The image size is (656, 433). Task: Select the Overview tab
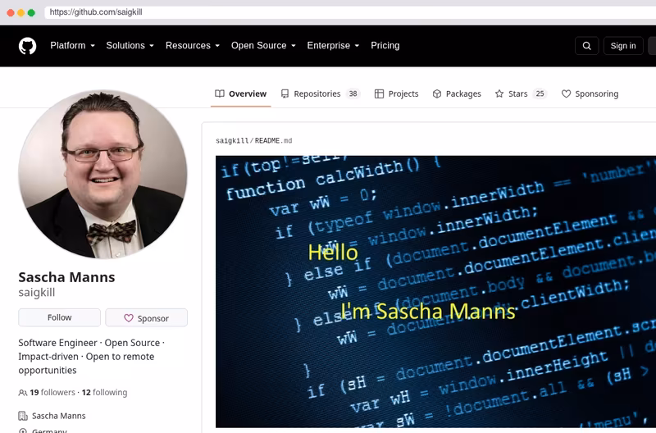(240, 93)
